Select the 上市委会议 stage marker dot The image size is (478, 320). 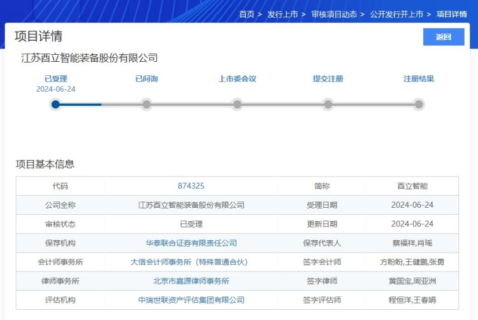coord(237,104)
